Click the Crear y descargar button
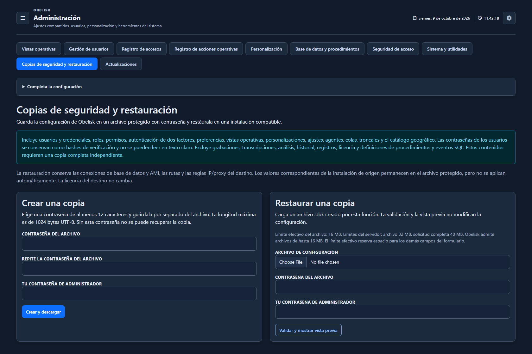This screenshot has height=354, width=532. [x=43, y=312]
